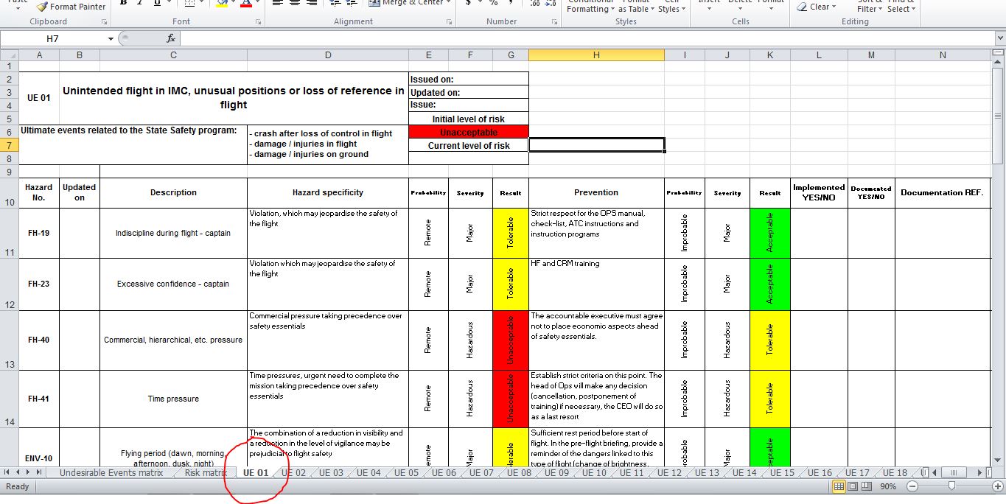Click column H header
This screenshot has height=504, width=1006.
pos(595,55)
